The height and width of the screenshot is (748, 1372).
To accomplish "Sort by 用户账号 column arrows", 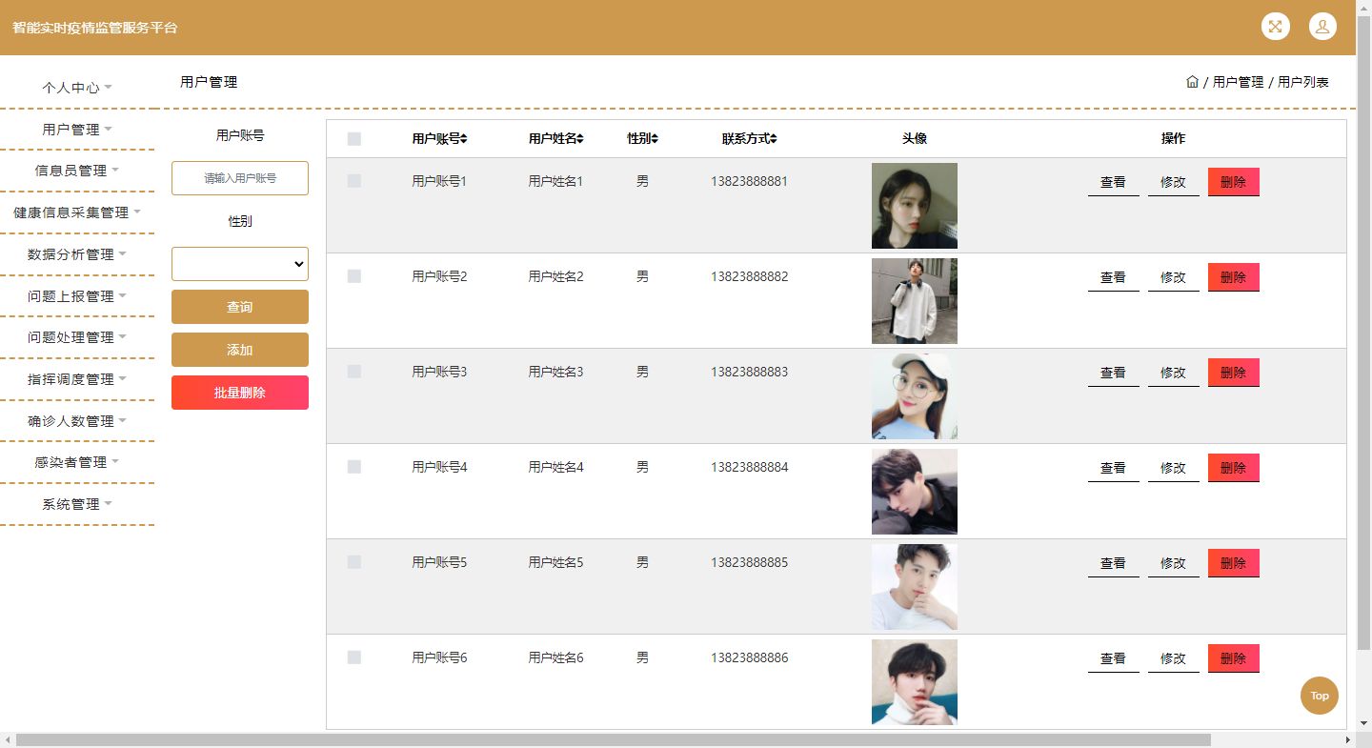I will [x=464, y=139].
